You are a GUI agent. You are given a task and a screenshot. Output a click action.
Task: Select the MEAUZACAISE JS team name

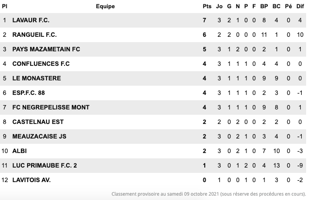(39, 136)
